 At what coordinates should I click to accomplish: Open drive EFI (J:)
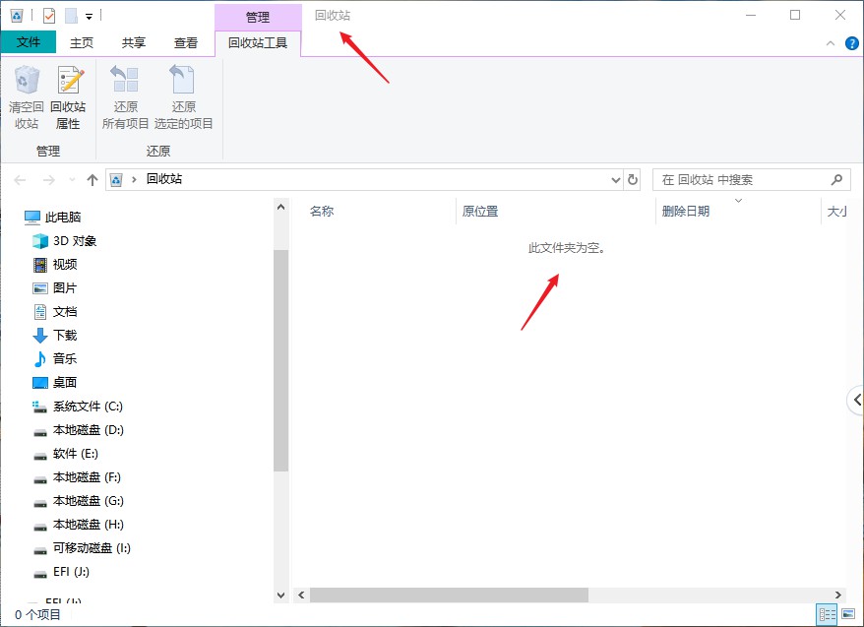coord(61,572)
